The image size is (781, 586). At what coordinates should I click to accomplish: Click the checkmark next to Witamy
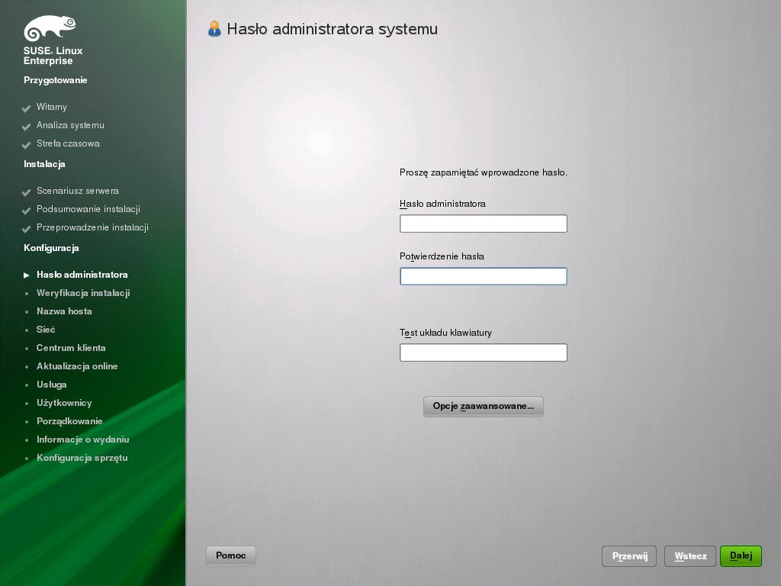point(27,108)
